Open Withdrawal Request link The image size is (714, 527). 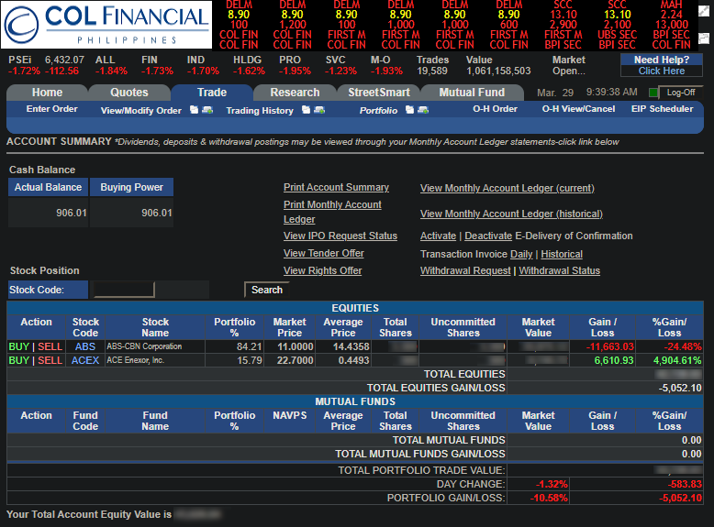point(465,270)
